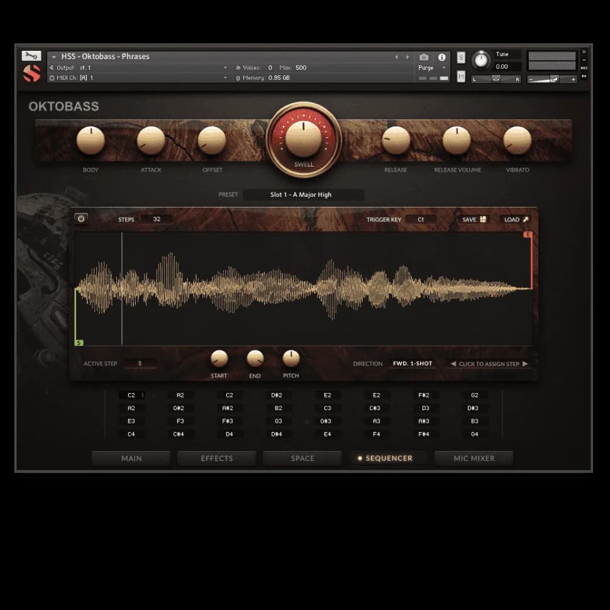Open the snapshot camera icon in the header
Screen dimensions: 610x610
pos(424,57)
